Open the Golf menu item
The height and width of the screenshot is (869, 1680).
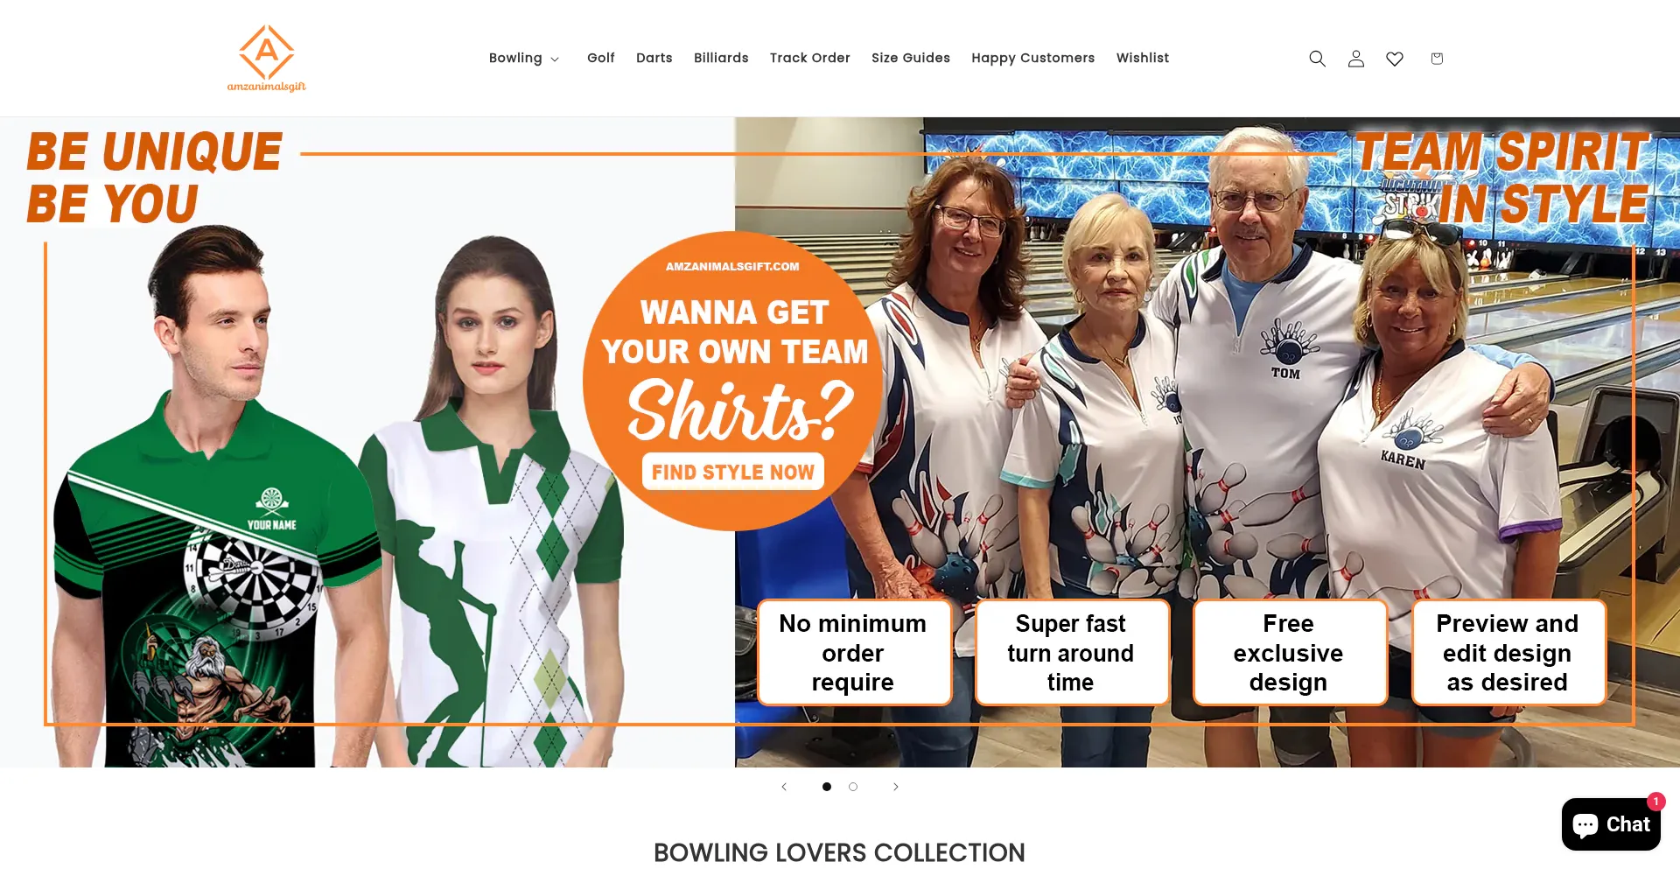(601, 58)
